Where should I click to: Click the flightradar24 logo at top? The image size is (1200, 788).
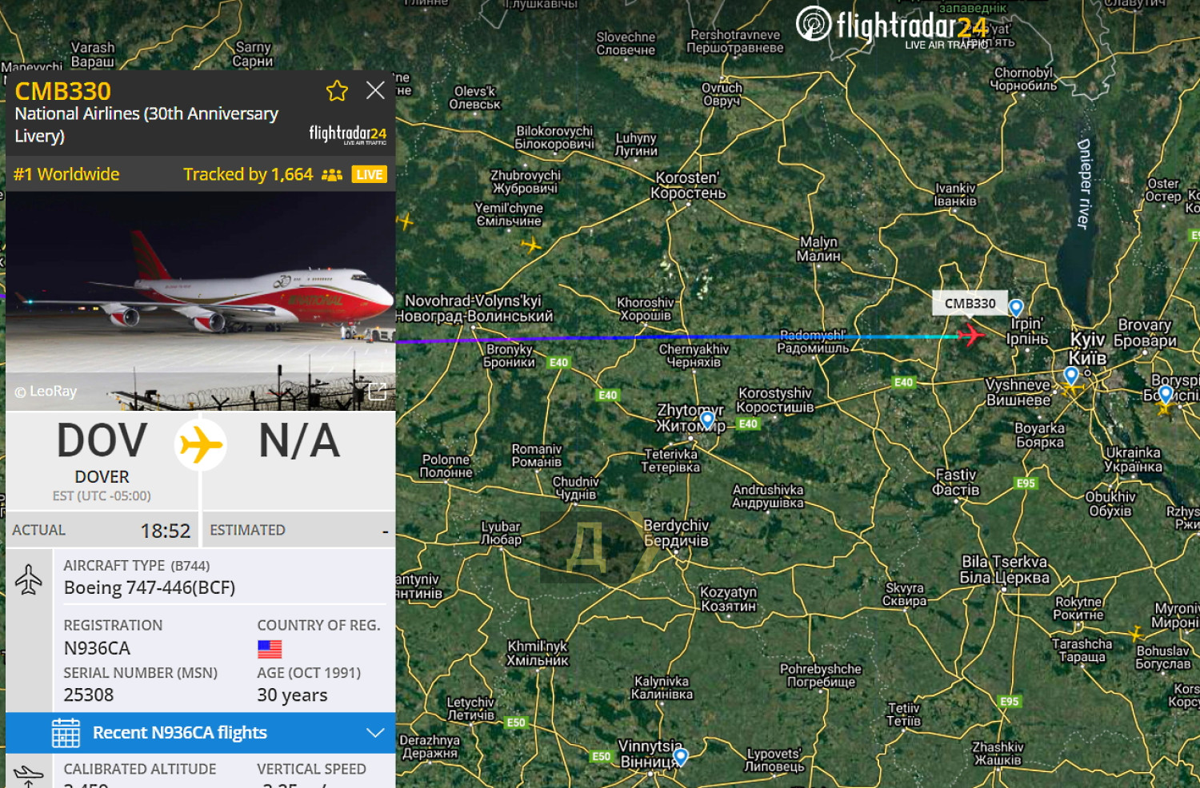(x=893, y=26)
